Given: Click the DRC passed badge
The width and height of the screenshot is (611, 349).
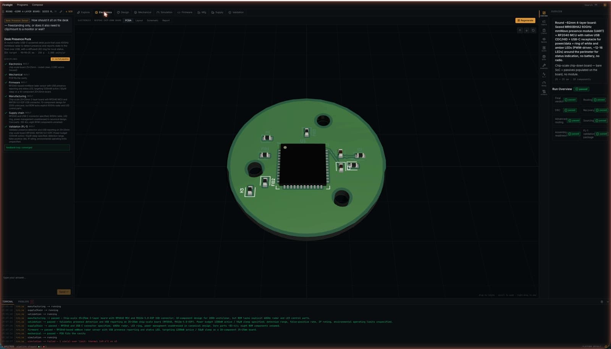Looking at the screenshot, I should coord(570,110).
